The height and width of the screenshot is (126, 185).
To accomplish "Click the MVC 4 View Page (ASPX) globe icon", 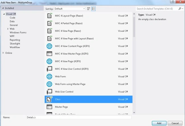I will pos(49,61).
